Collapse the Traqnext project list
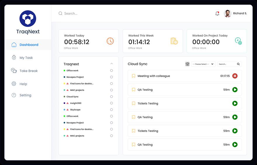Image resolution: width=257 pixels, height=165 pixels. (112, 64)
